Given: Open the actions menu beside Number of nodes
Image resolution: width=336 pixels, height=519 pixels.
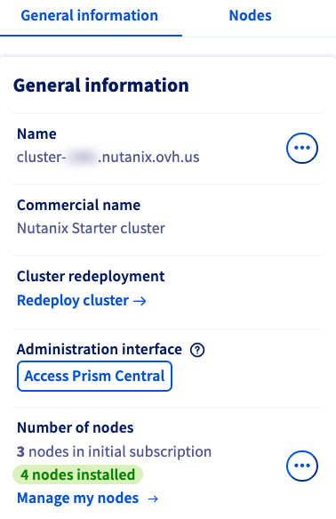Looking at the screenshot, I should point(302,466).
